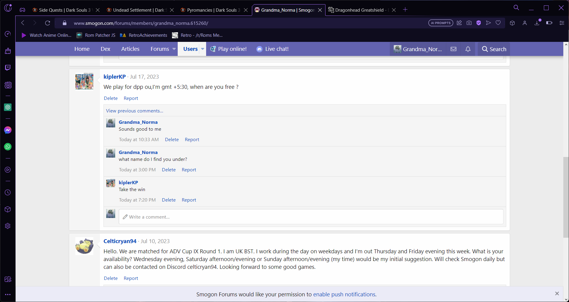Open RetroAchievements bookmark
569x302 pixels.
click(x=143, y=35)
